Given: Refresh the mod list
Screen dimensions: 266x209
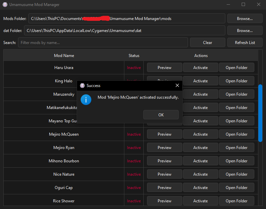Looking at the screenshot, I should tap(245, 43).
